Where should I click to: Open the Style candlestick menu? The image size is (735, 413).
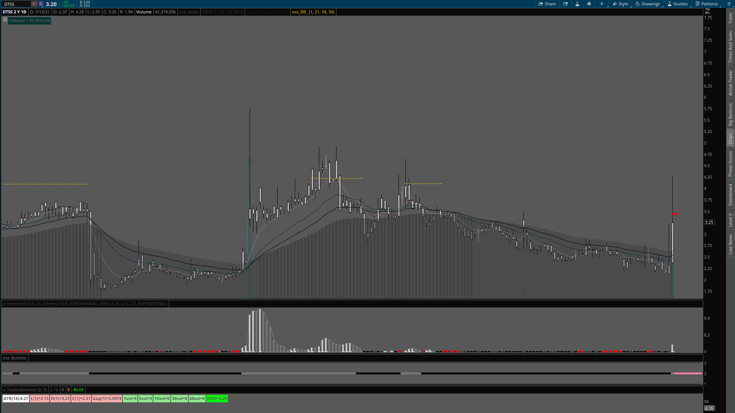620,4
